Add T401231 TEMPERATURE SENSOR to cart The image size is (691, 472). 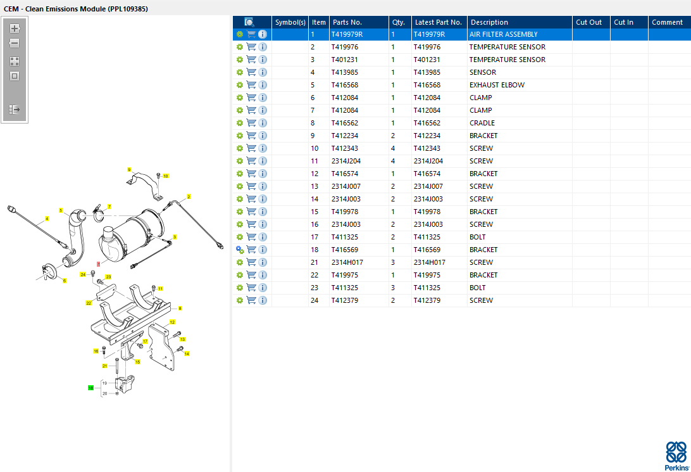[251, 60]
